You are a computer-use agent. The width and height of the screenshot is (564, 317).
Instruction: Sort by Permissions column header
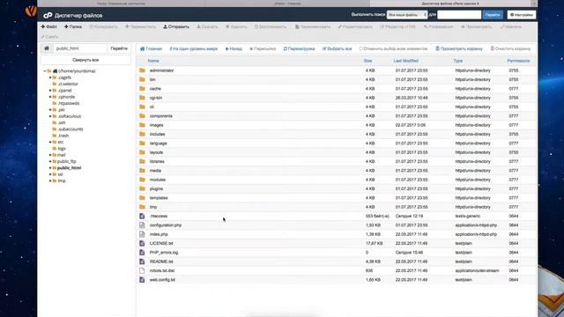pos(518,61)
